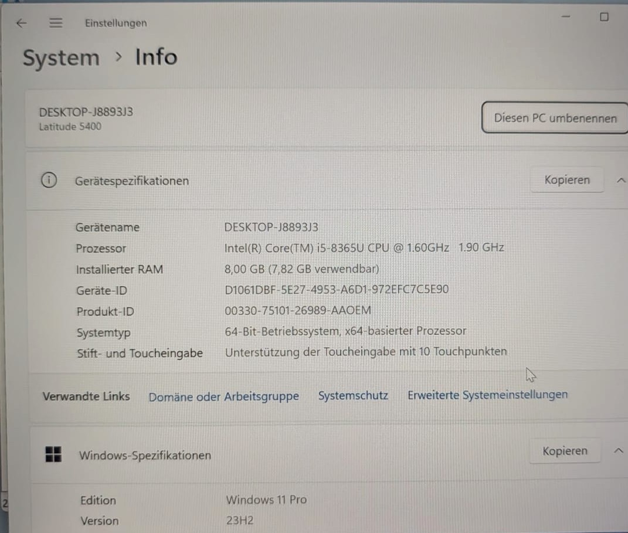Click the Produkt-ID value text
This screenshot has height=533, width=628.
click(297, 310)
